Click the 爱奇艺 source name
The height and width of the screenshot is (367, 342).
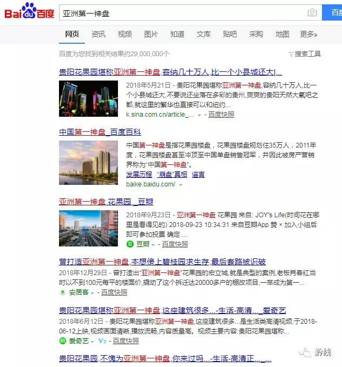pyautogui.click(x=79, y=341)
